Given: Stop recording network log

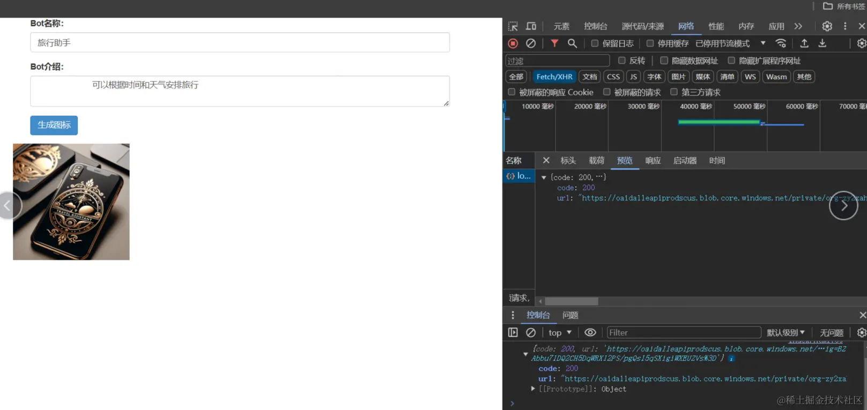Looking at the screenshot, I should [x=513, y=43].
